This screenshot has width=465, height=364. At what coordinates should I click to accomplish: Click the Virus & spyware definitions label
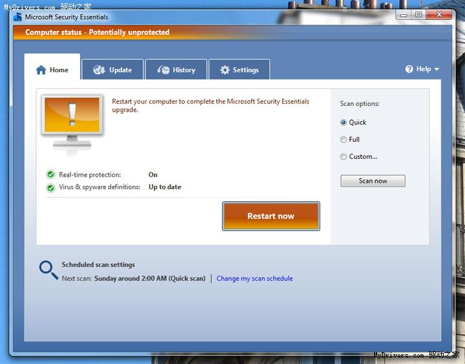tap(99, 187)
